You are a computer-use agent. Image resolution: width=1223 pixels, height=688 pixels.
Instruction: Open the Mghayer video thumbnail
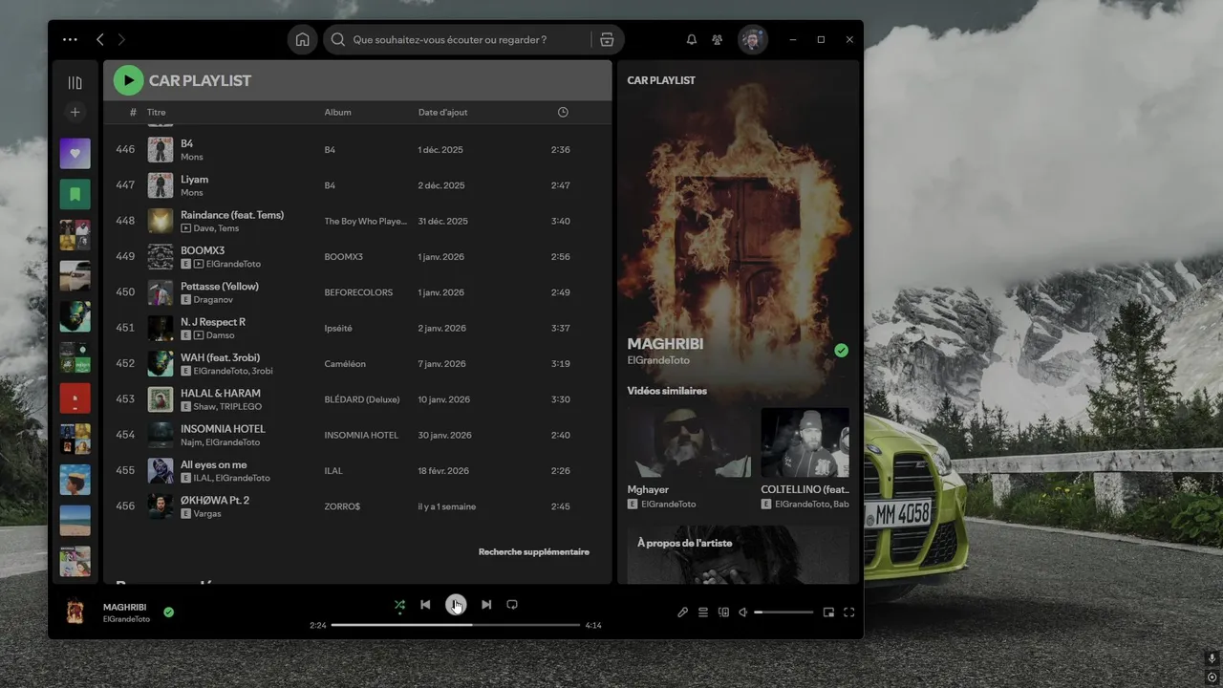point(689,442)
